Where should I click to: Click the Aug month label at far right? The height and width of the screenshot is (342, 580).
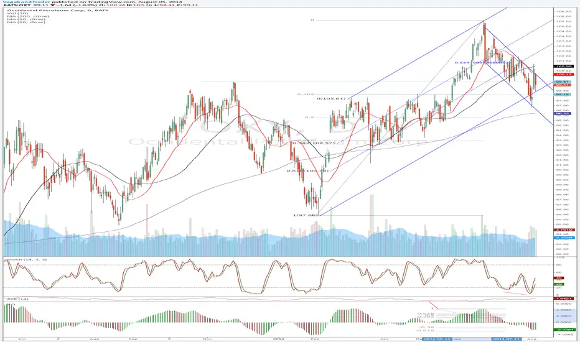pos(531,339)
